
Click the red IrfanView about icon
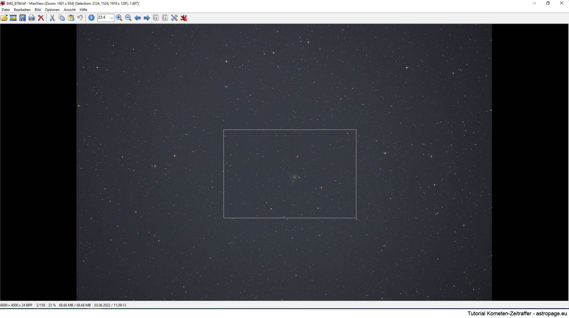184,18
